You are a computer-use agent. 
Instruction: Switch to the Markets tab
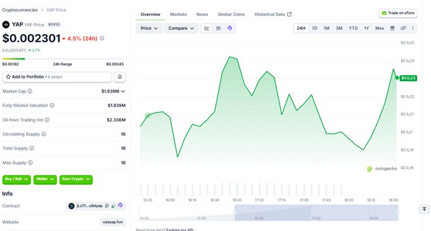tap(178, 15)
